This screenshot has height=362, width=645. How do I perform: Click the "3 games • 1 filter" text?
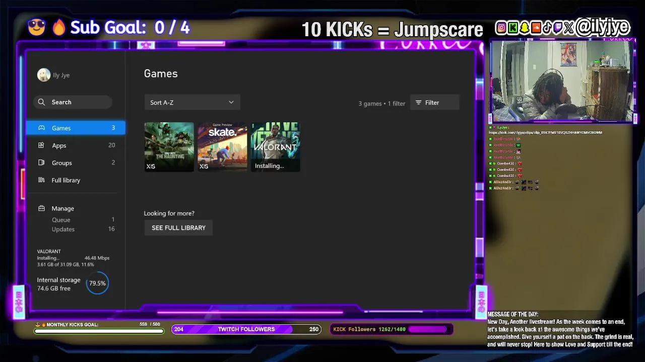point(381,104)
